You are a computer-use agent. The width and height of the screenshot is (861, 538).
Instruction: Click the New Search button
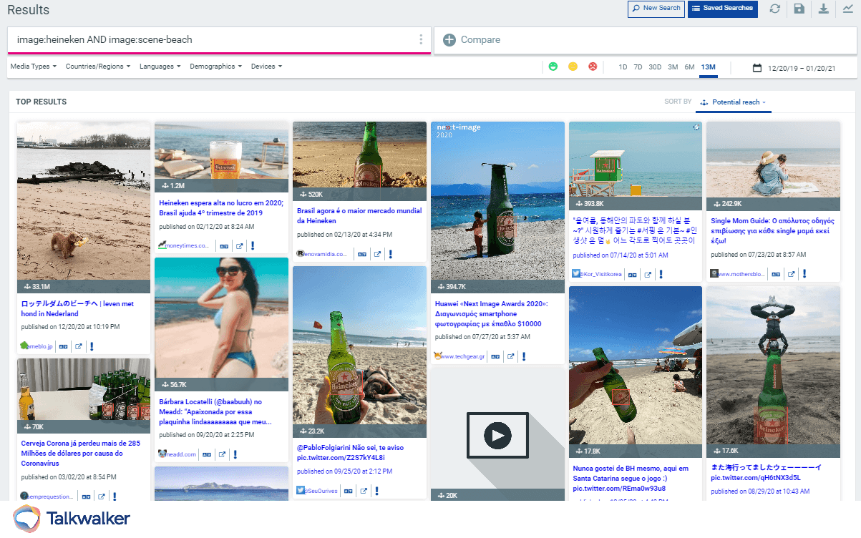point(656,9)
